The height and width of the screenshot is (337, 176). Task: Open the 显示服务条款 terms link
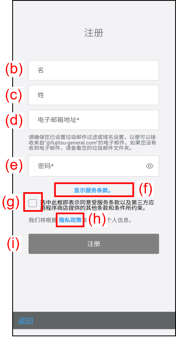(93, 190)
